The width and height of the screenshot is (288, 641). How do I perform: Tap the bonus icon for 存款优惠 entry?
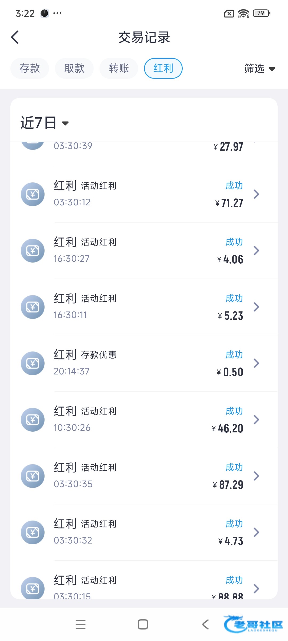33,363
